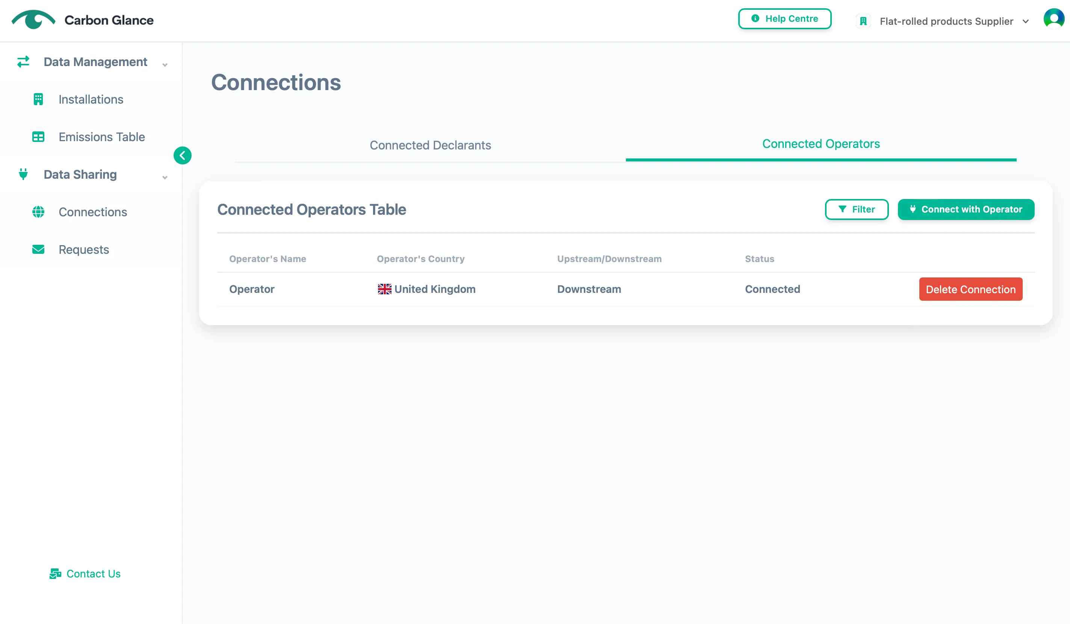
Task: Click the Operator name cell
Action: point(252,289)
